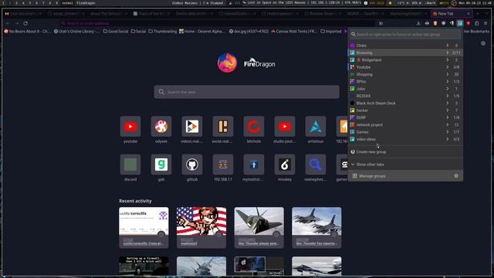The height and width of the screenshot is (278, 494).
Task: Click the tab groups extension icon
Action: click(x=460, y=23)
